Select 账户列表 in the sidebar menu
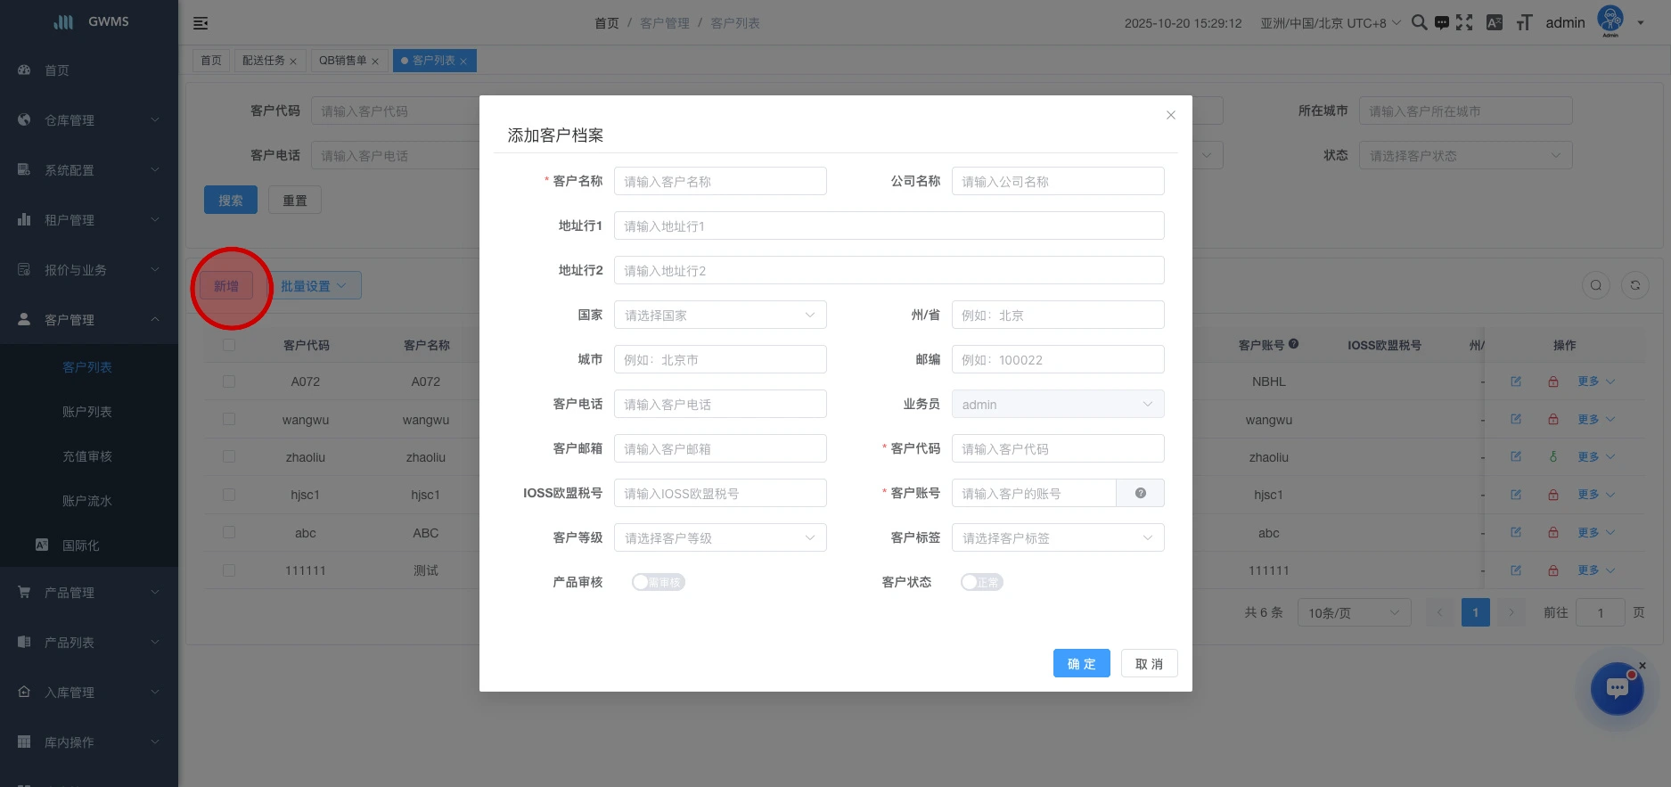1671x787 pixels. coord(87,412)
